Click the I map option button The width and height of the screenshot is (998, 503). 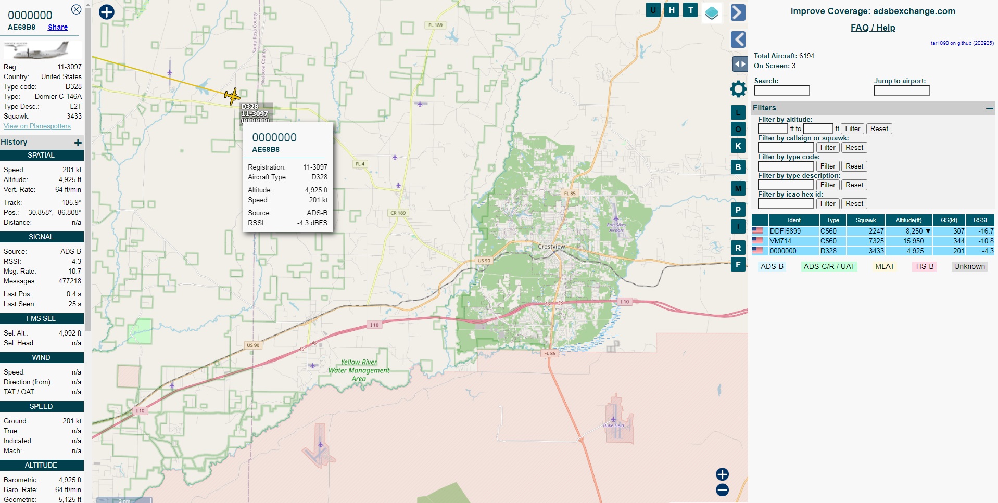pyautogui.click(x=738, y=226)
